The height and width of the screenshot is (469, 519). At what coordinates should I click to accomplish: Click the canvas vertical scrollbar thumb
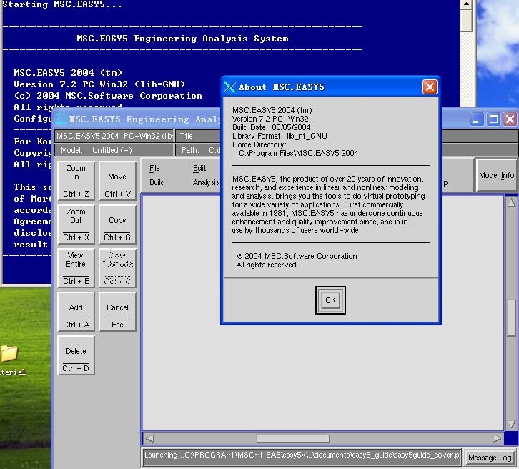coord(511,317)
